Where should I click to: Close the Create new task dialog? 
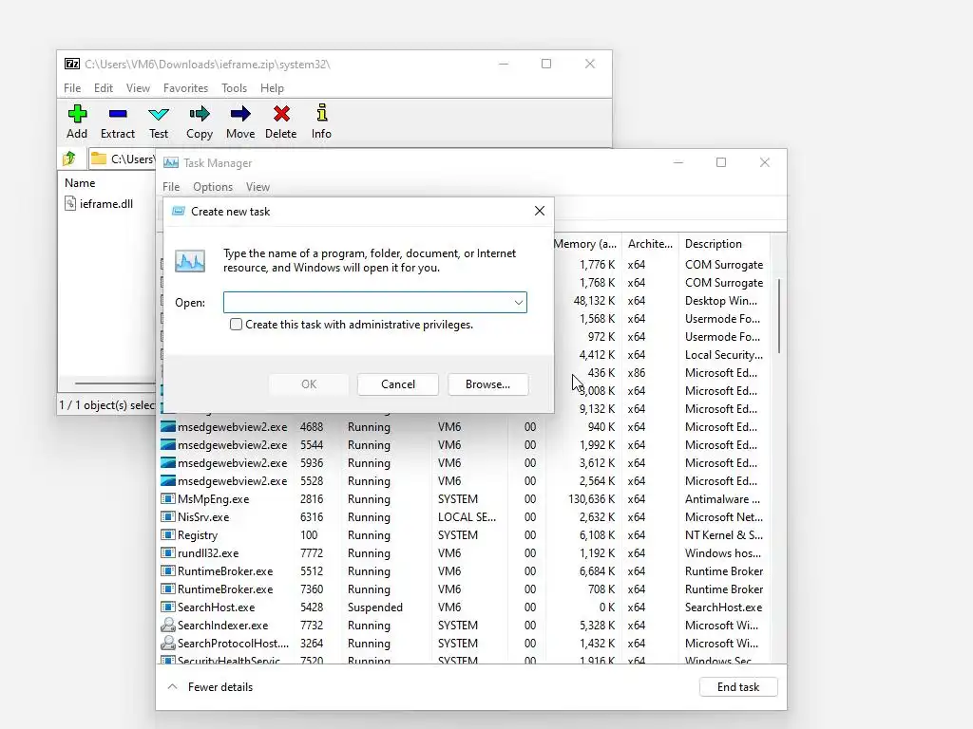[540, 211]
